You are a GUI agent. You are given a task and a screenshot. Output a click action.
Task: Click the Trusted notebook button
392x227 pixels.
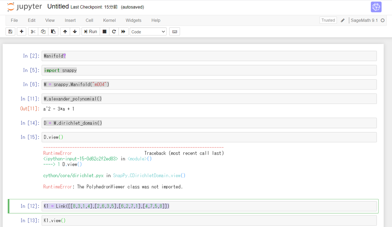click(328, 20)
